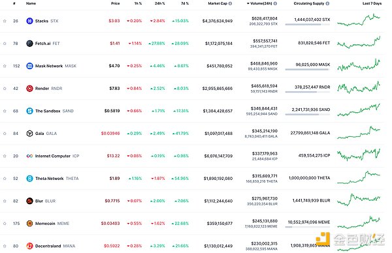
Task: Sort by the Price column header
Action: (115, 3)
